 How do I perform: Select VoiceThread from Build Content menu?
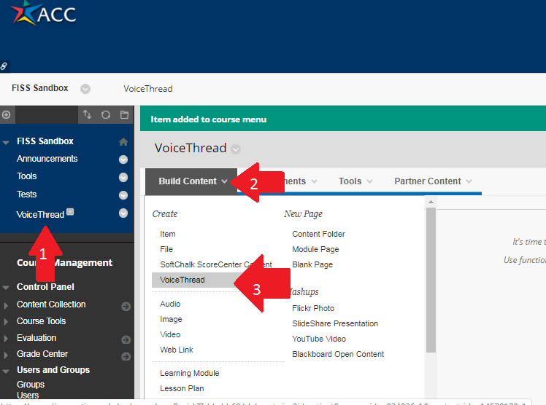click(x=182, y=280)
